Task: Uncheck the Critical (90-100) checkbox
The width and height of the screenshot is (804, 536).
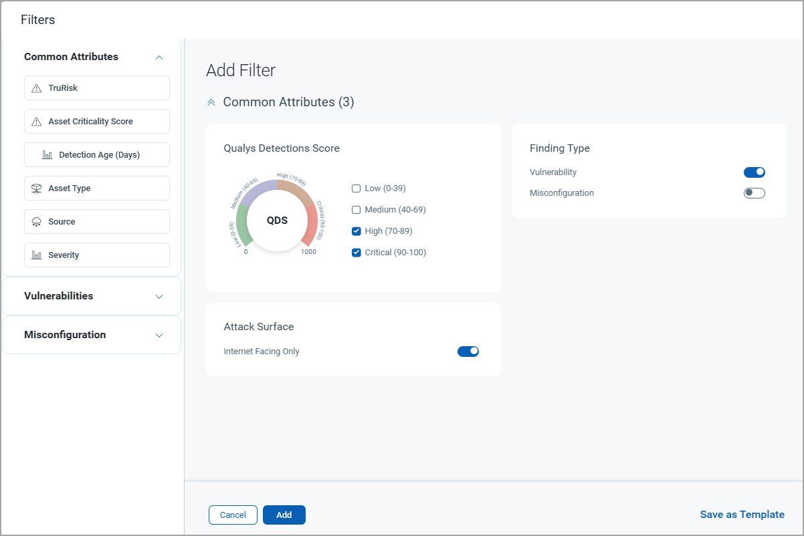Action: click(x=357, y=253)
